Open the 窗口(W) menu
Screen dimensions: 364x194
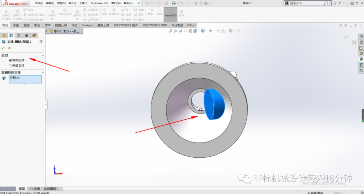click(116, 3)
